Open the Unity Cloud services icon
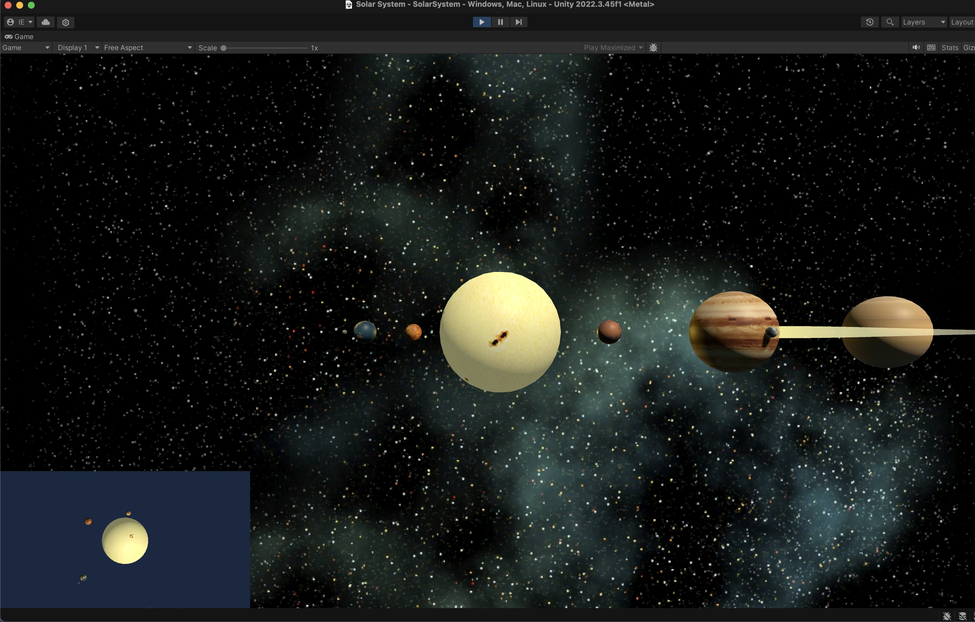This screenshot has width=975, height=622. click(x=45, y=22)
